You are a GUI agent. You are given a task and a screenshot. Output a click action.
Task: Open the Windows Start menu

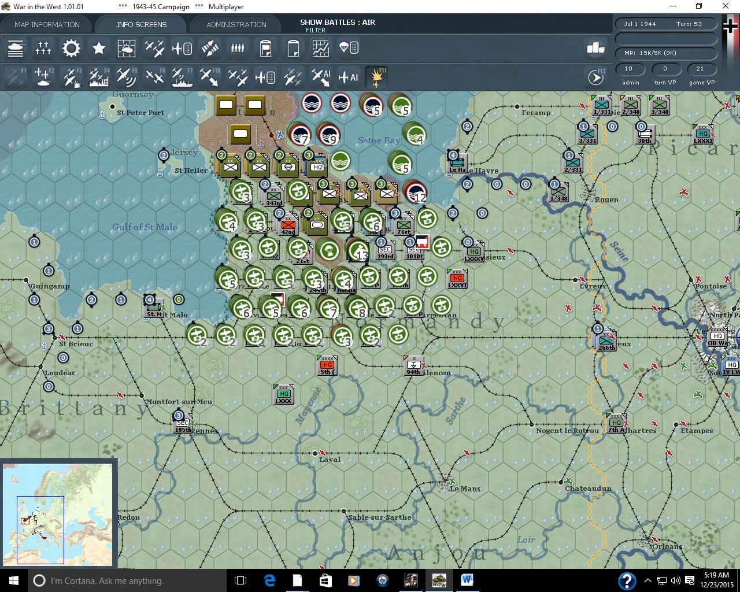pyautogui.click(x=13, y=580)
